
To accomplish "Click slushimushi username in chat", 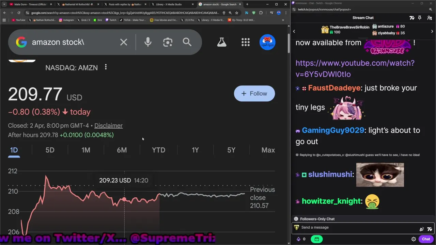I will click(x=330, y=175).
